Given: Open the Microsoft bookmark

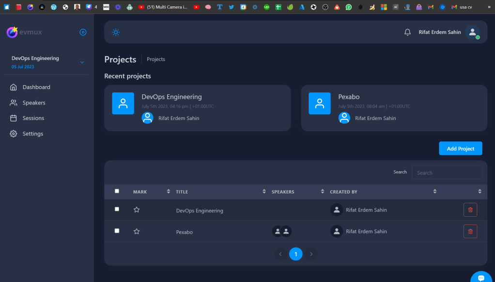Looking at the screenshot, I should [x=384, y=7].
